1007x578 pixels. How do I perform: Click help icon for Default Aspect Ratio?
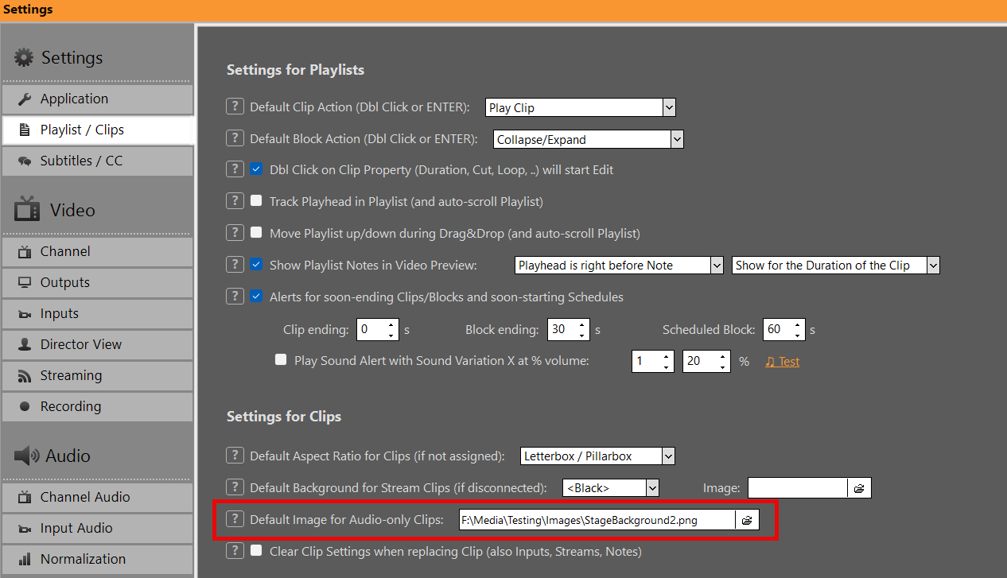tap(235, 456)
